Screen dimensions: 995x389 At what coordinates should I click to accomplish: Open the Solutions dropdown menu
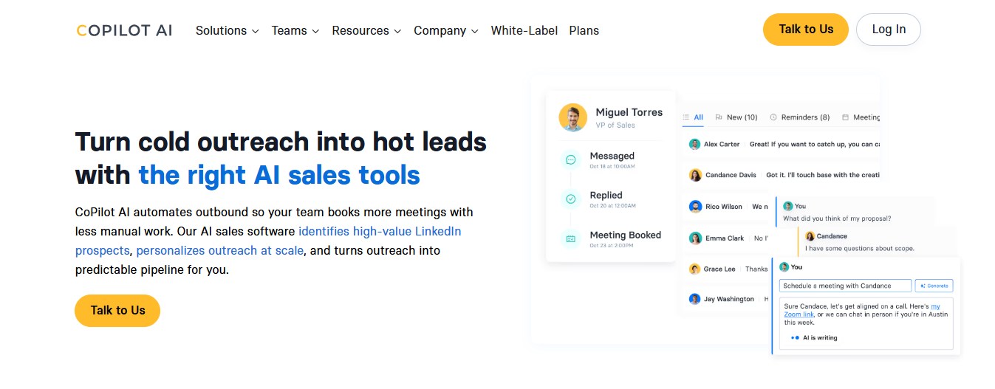click(227, 30)
